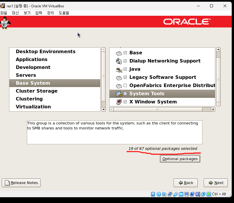Select Clustering category
Screen dimensions: 234x203
click(55, 99)
